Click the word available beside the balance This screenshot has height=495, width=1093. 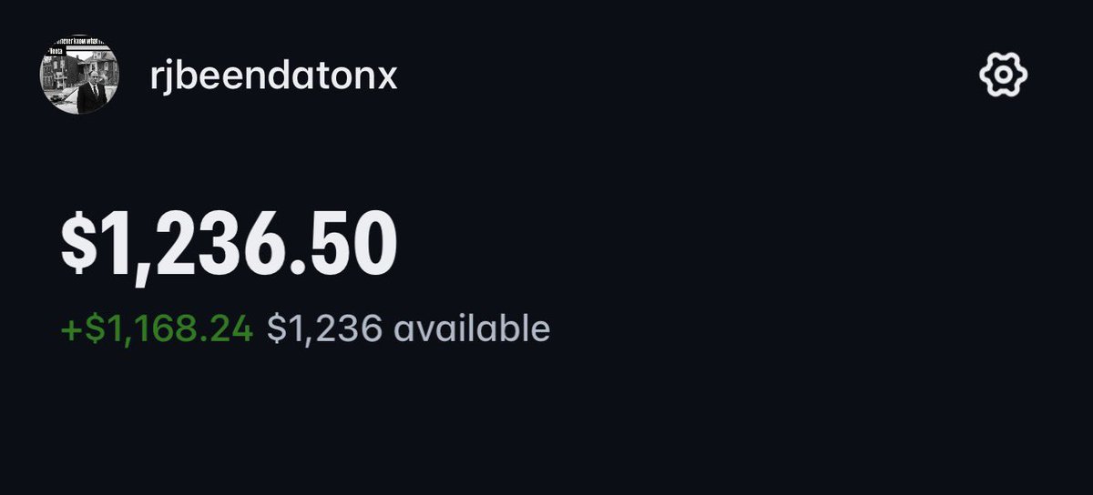(472, 328)
